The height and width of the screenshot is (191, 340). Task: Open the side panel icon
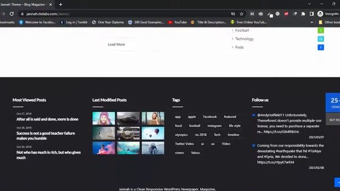pos(312,14)
